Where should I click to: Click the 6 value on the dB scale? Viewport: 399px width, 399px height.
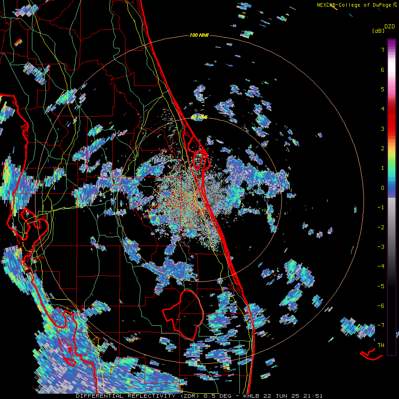[383, 70]
